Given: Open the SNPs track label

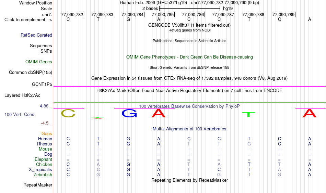Looking at the screenshot, I should 46,51.
